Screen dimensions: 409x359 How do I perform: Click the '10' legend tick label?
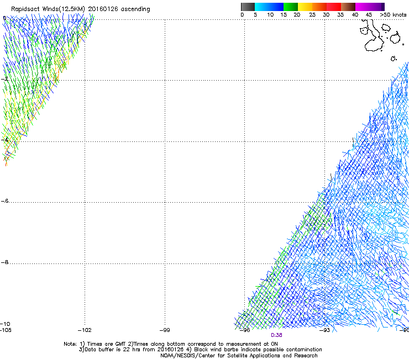tap(270, 15)
